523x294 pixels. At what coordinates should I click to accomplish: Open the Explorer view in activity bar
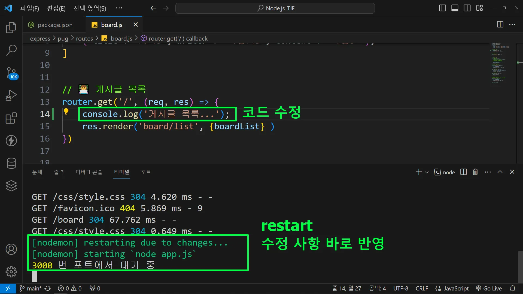coord(11,27)
